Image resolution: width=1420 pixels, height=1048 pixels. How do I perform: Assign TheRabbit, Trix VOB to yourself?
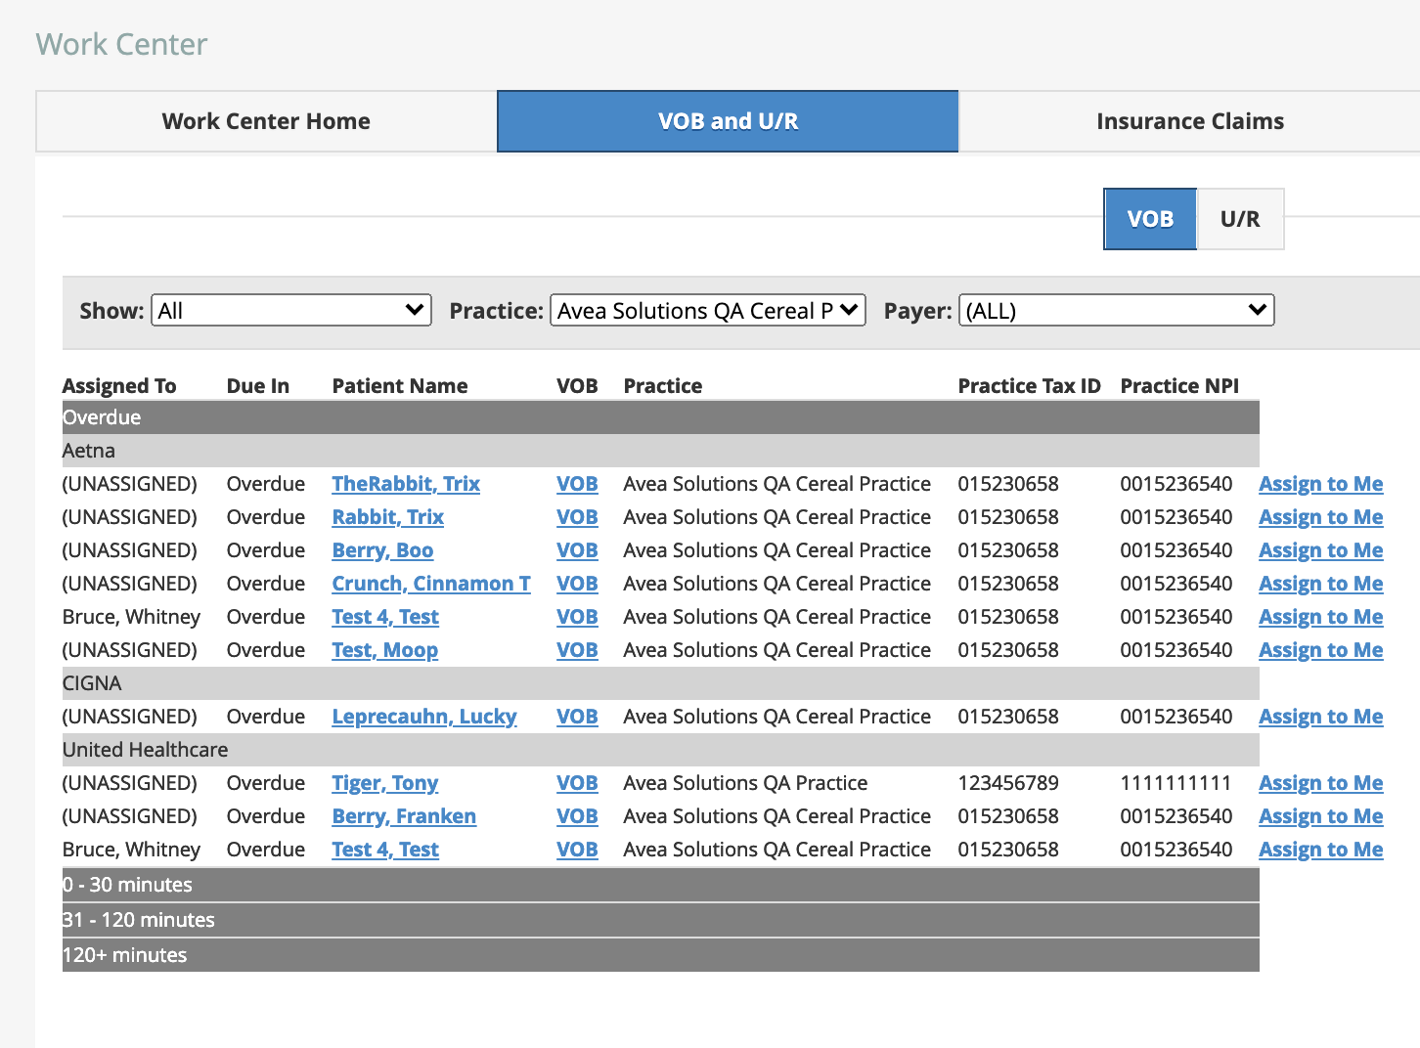1320,483
